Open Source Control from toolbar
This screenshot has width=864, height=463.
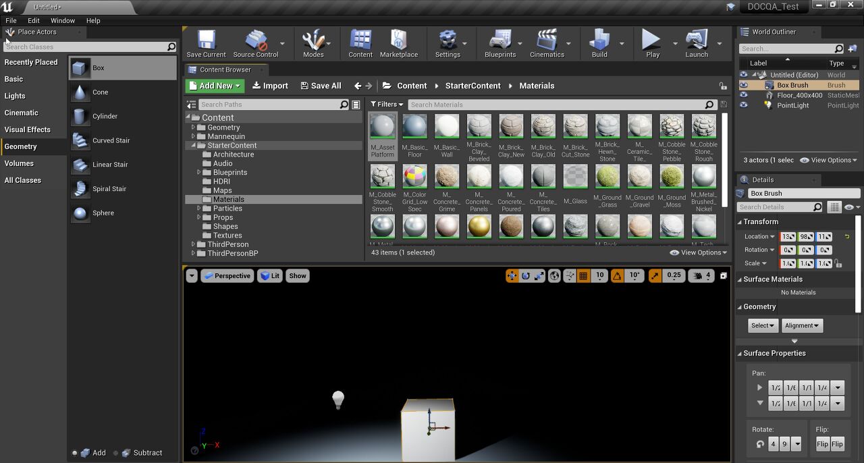tap(256, 44)
